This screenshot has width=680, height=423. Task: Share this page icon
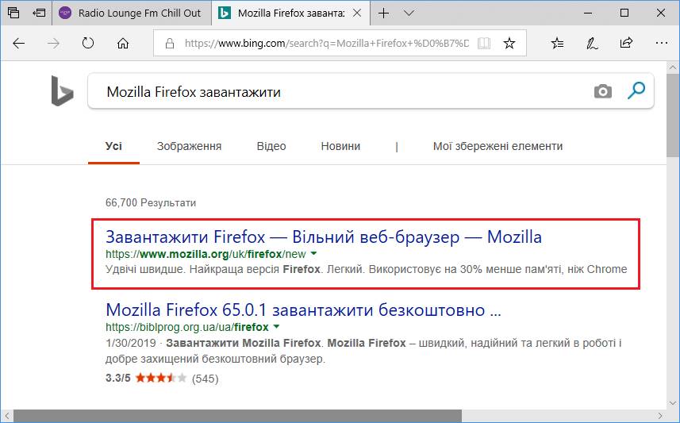coord(626,43)
